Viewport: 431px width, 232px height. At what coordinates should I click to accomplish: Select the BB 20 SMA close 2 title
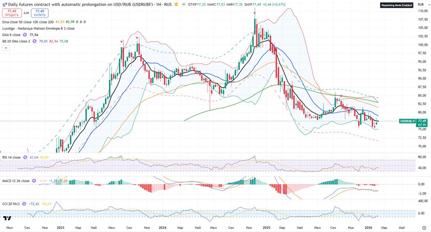(16, 41)
